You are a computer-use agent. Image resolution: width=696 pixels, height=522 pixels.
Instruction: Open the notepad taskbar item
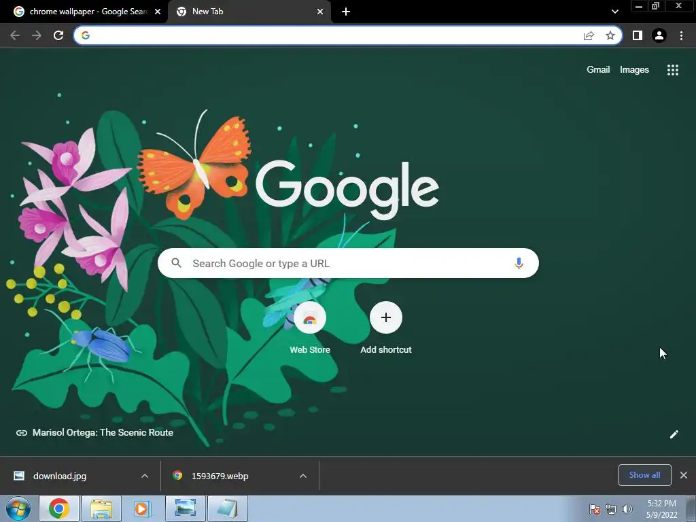tap(227, 508)
